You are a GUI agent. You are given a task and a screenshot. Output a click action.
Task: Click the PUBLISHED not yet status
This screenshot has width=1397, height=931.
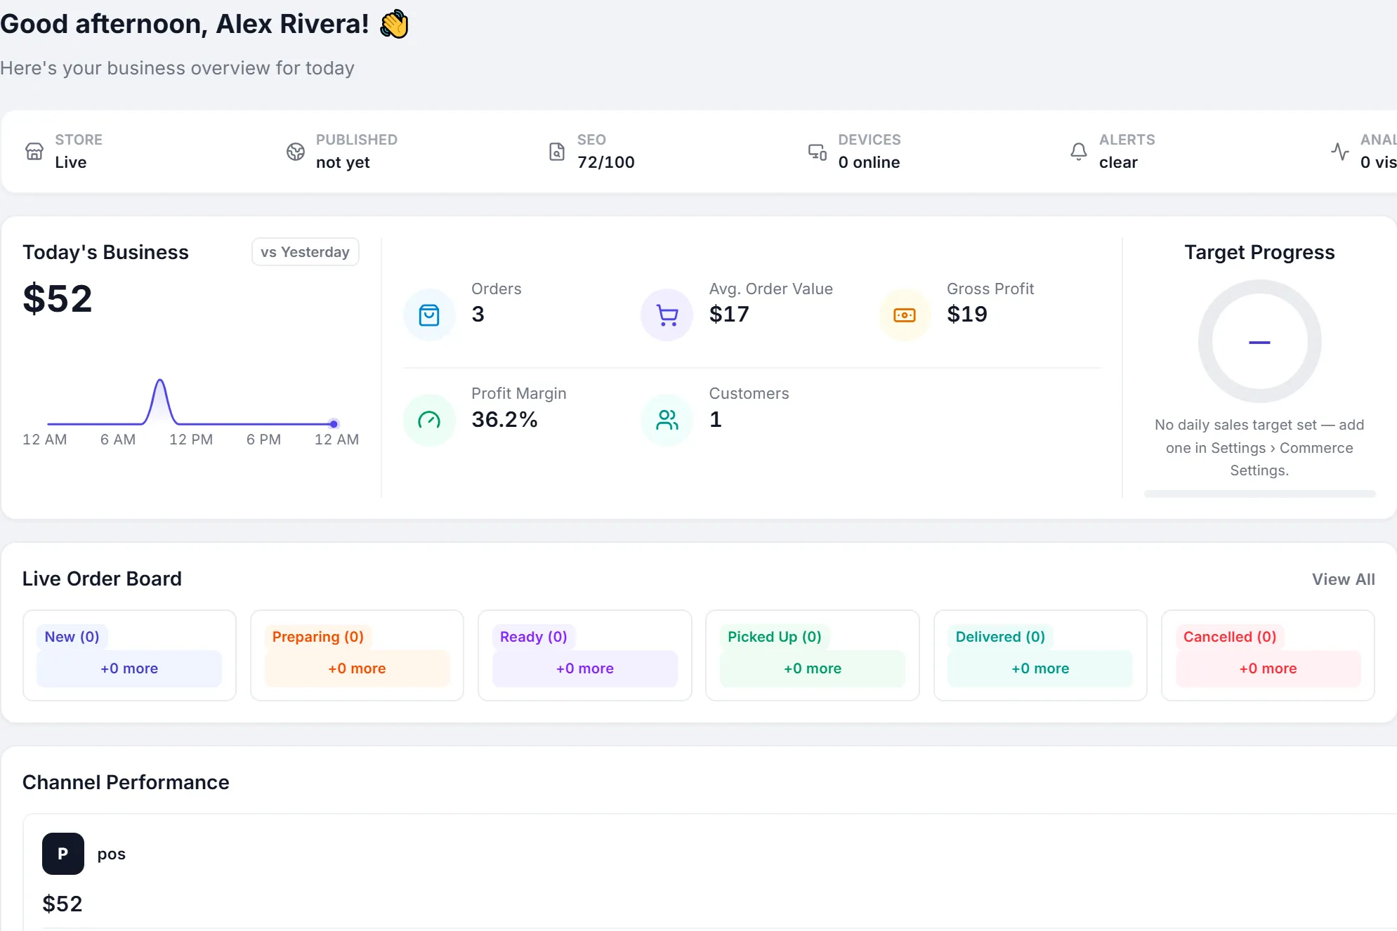click(x=343, y=162)
